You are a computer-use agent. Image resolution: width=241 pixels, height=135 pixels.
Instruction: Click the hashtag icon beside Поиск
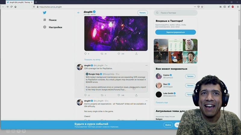click(45, 20)
